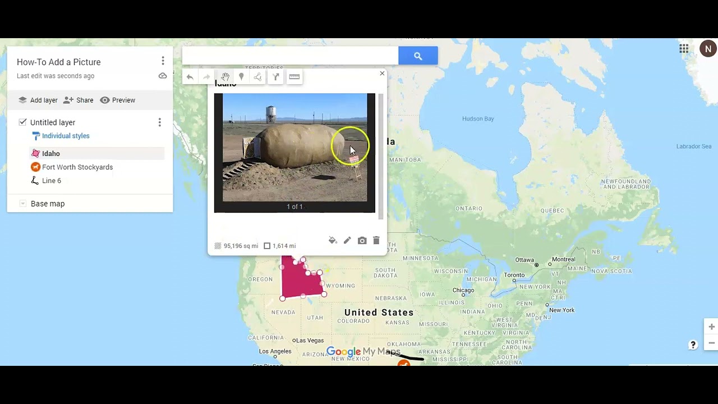Image resolution: width=718 pixels, height=404 pixels.
Task: Click the map title How-To Add a Picture
Action: coord(59,62)
